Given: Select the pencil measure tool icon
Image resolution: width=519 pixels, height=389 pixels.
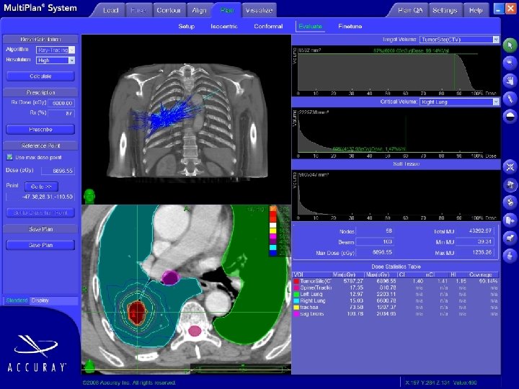Looking at the screenshot, I should click(x=510, y=98).
